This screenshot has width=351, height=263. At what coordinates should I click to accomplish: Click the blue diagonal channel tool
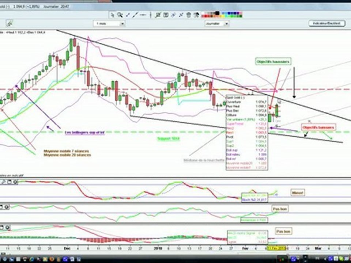pos(173,15)
